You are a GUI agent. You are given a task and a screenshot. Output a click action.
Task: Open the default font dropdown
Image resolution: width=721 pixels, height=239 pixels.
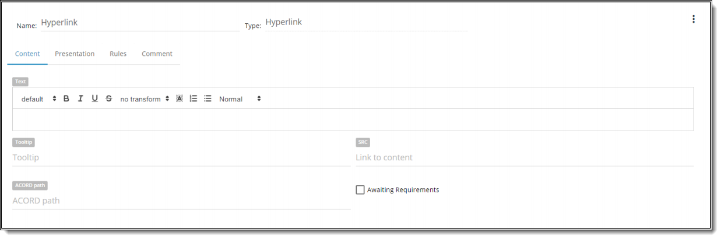tap(38, 99)
